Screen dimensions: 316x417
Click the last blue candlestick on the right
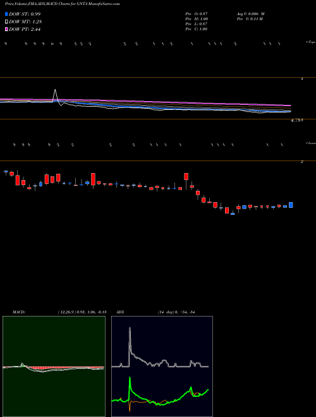point(291,205)
